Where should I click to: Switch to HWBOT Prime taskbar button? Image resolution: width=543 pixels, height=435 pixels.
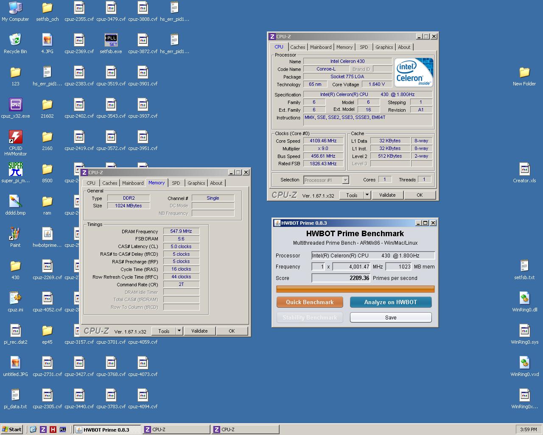pos(107,429)
